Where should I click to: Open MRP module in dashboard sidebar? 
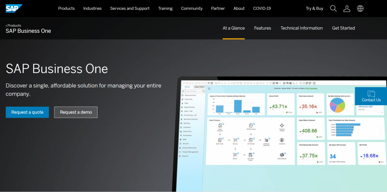coord(185,139)
